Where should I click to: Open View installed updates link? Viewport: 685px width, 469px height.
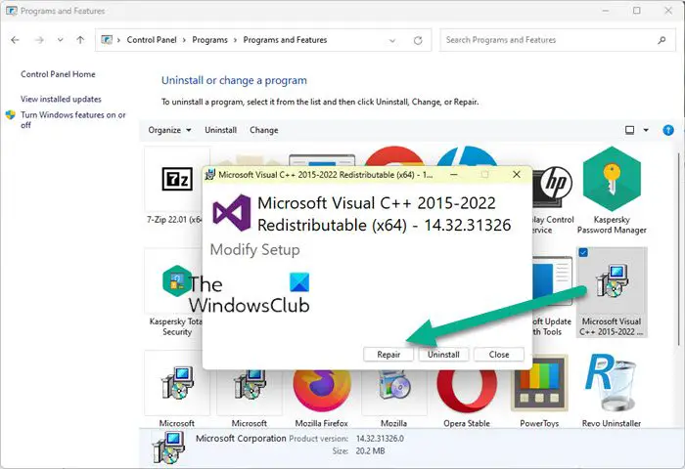coord(61,99)
